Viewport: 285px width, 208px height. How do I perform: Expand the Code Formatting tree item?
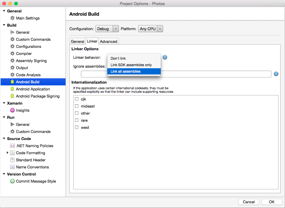[x=7, y=153]
